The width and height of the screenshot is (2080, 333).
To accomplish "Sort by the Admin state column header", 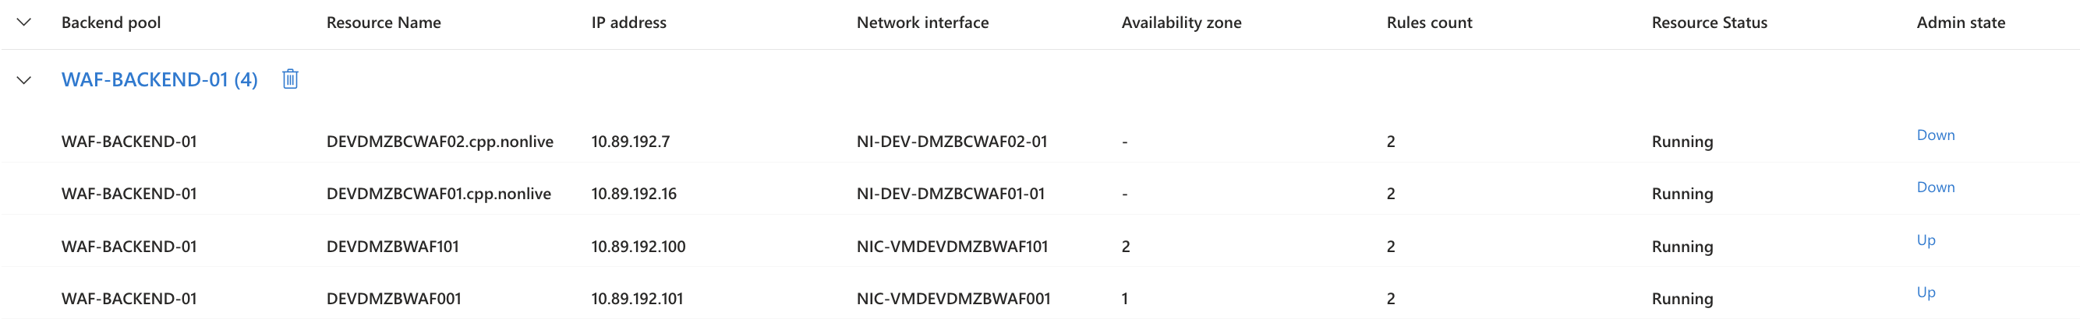I will point(1961,23).
